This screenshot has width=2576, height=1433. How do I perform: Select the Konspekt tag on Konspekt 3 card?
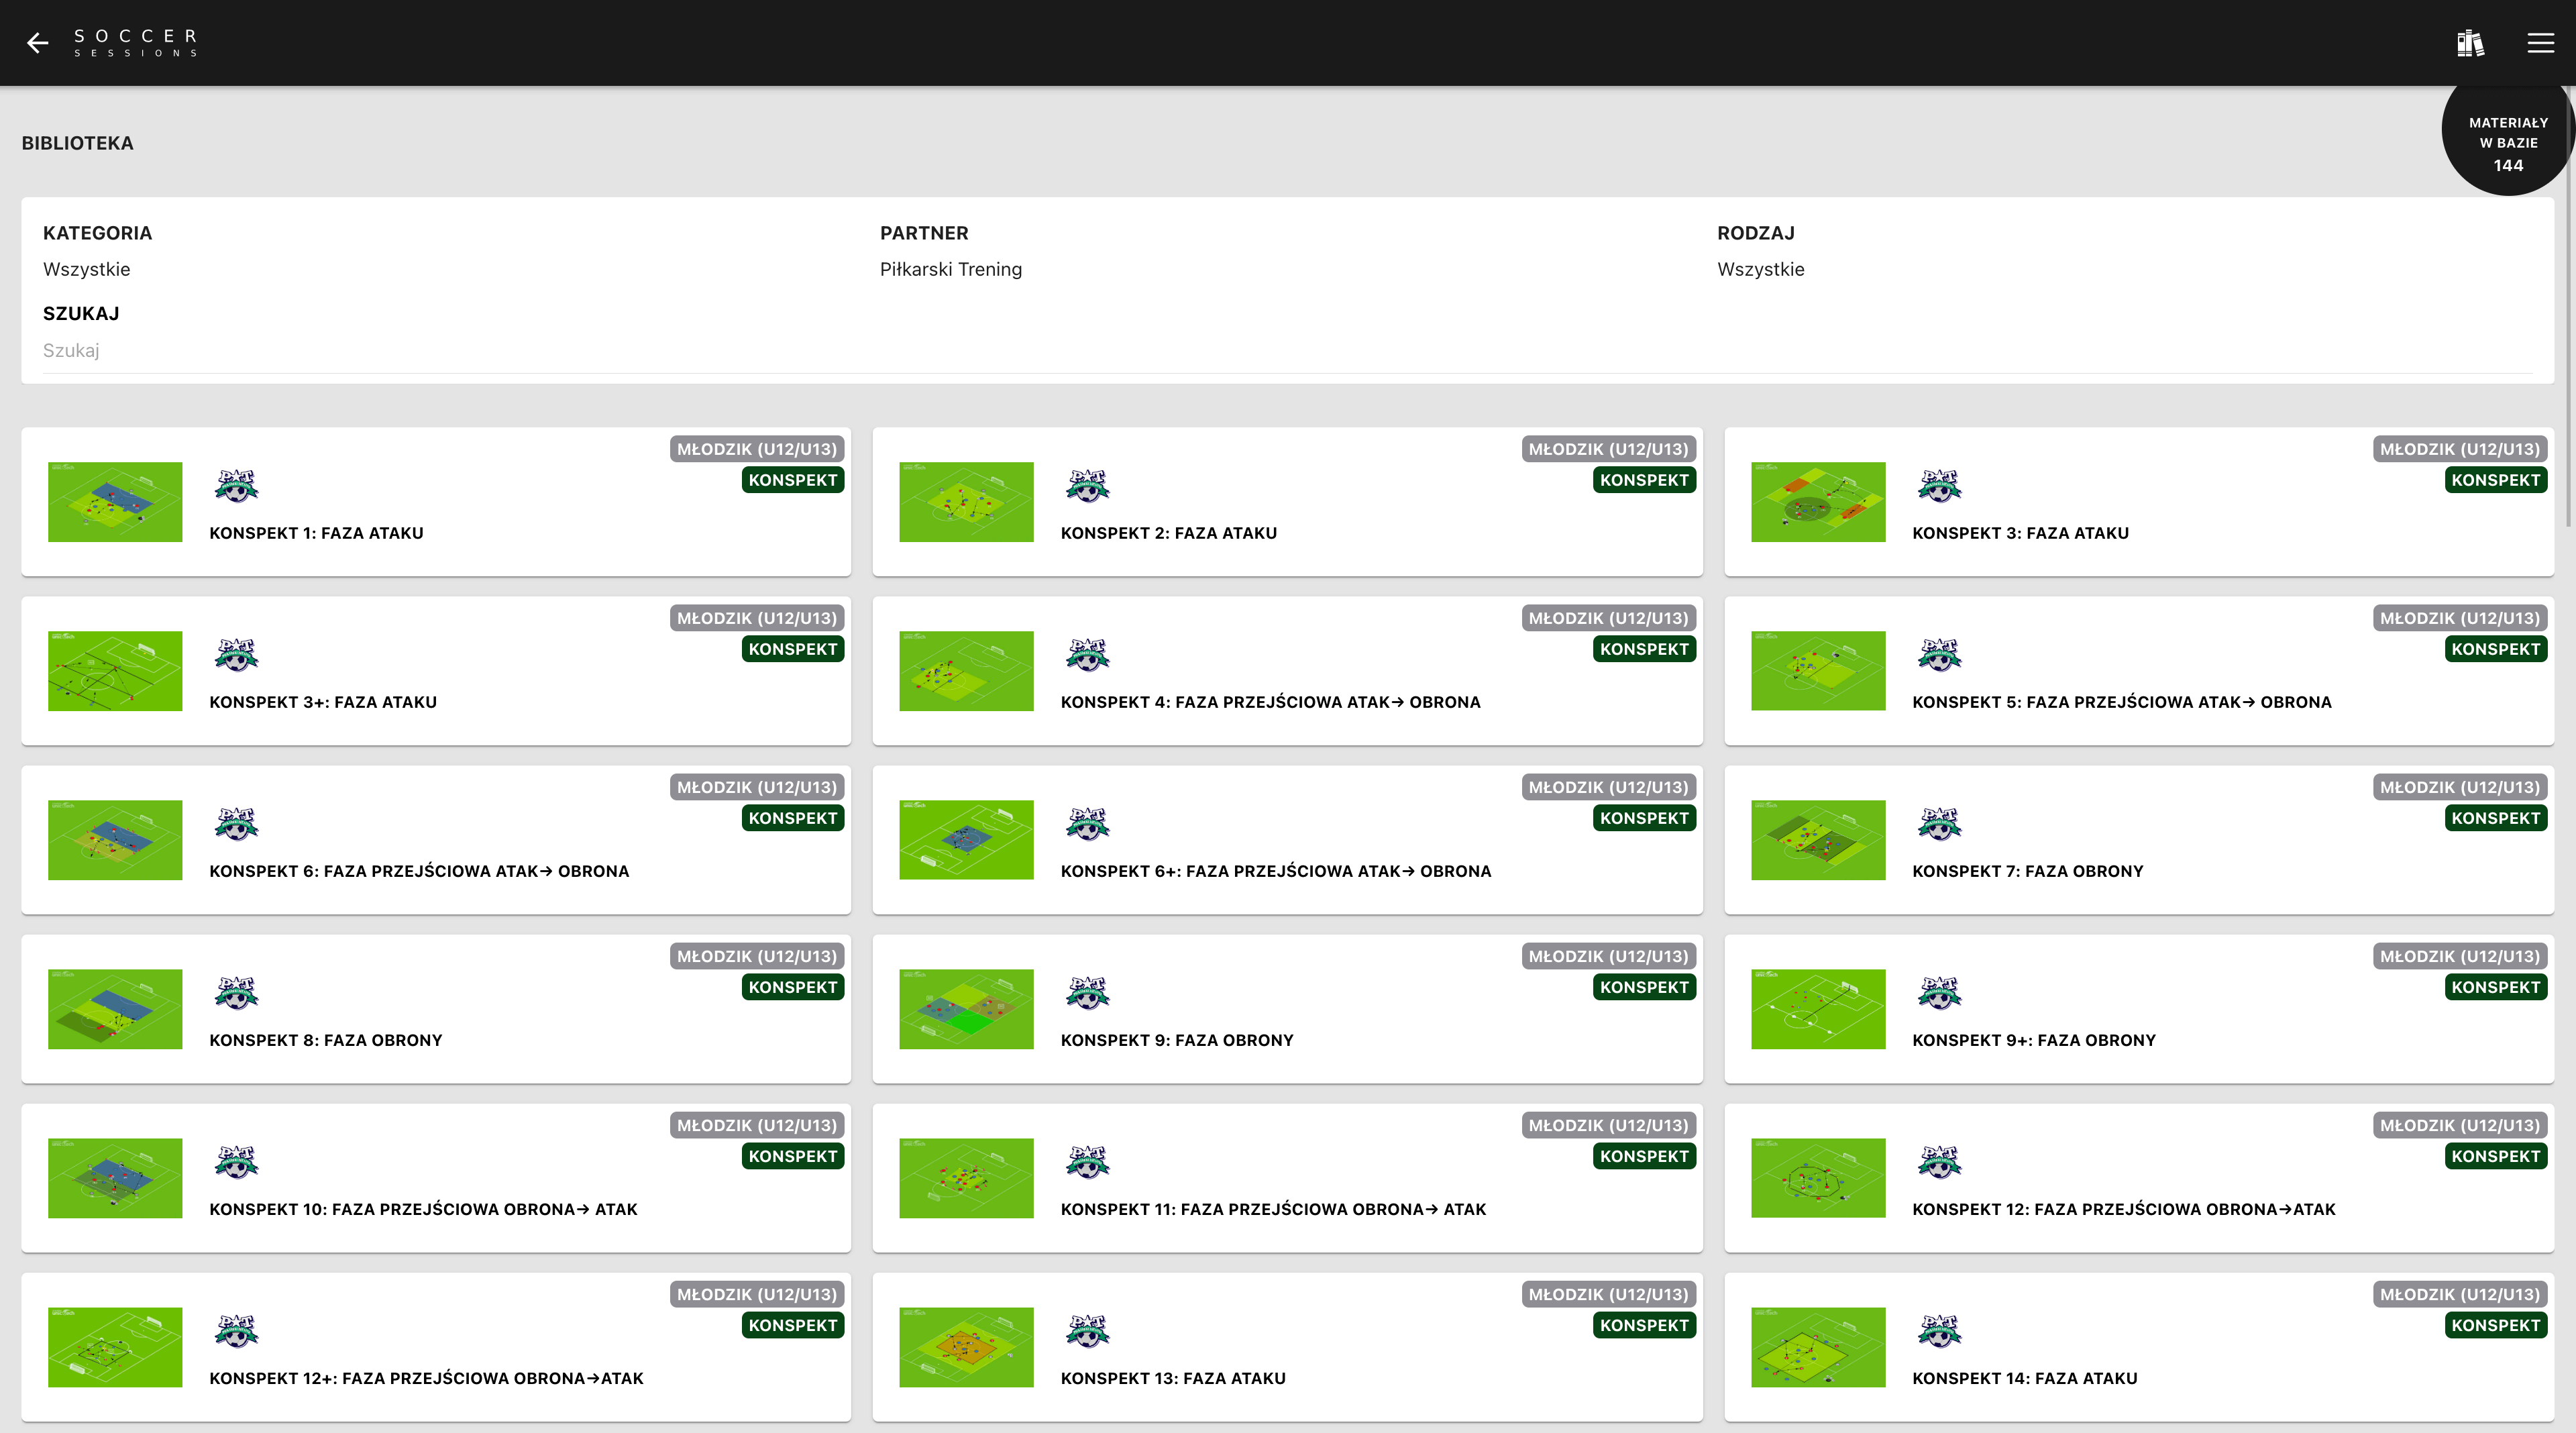point(2495,480)
